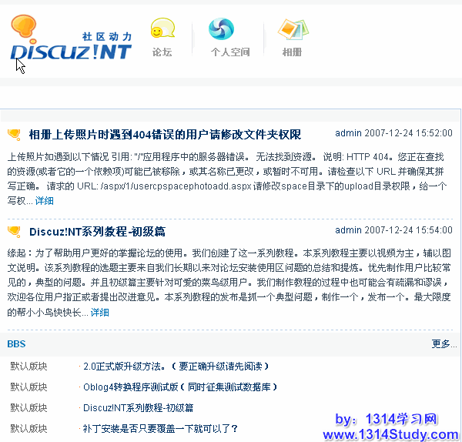Open the 论坛 navigation item
The height and width of the screenshot is (442, 462).
tap(162, 52)
